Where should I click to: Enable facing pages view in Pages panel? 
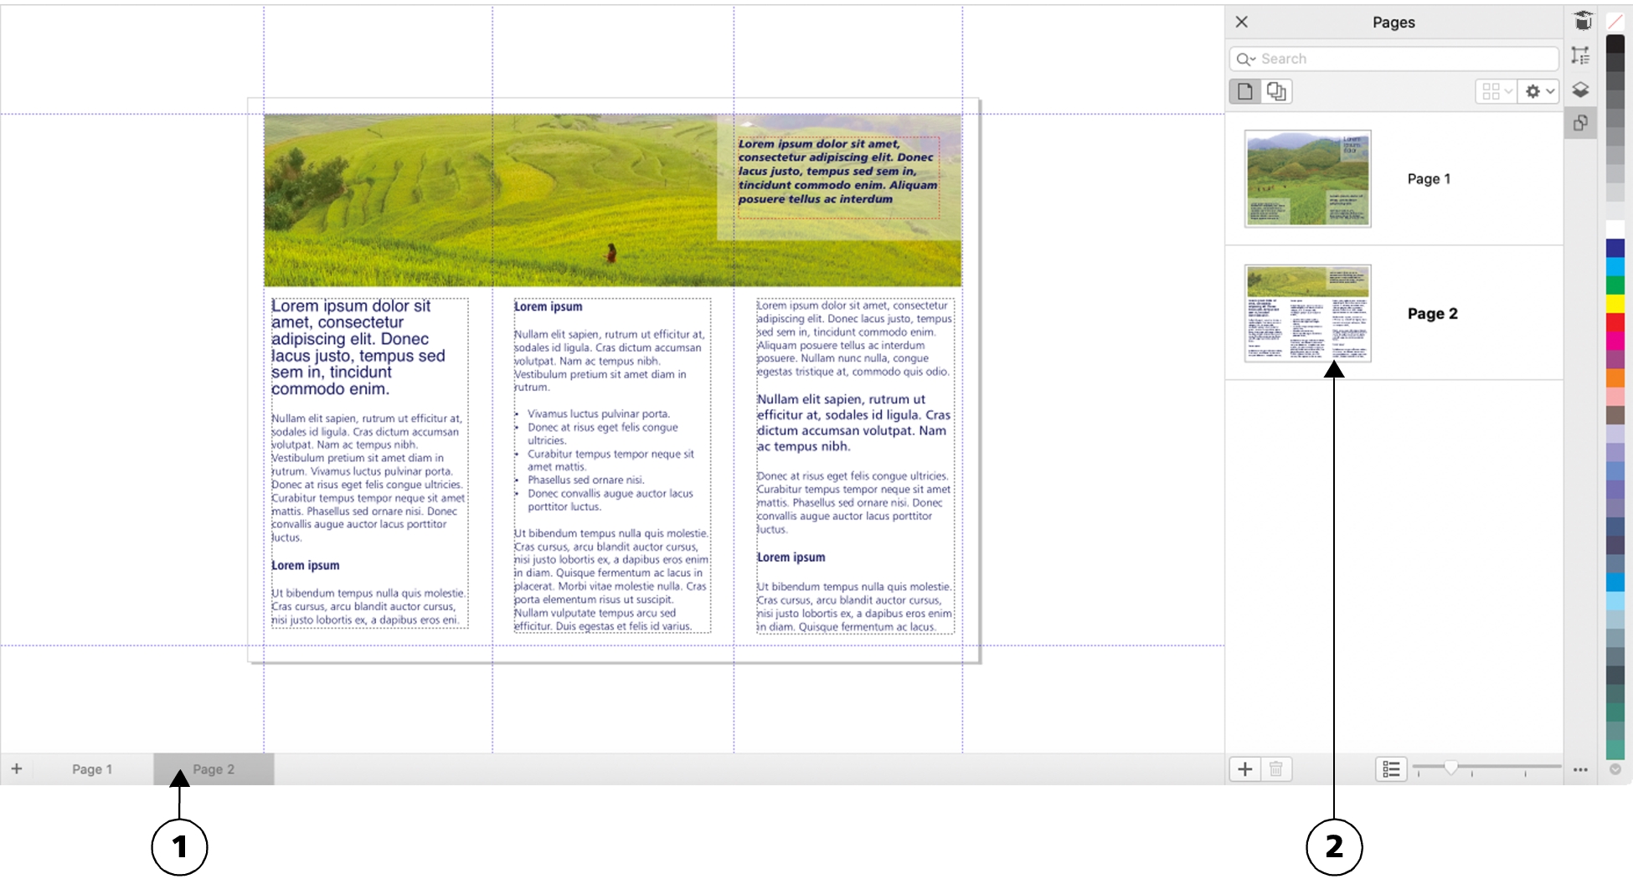pos(1275,91)
